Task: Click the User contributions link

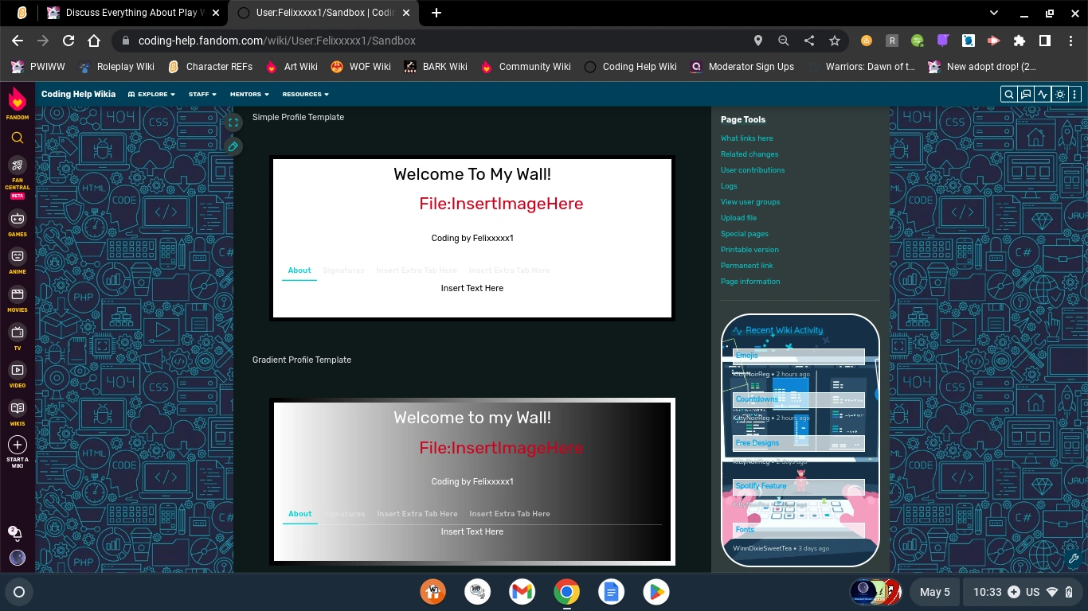Action: pyautogui.click(x=752, y=169)
